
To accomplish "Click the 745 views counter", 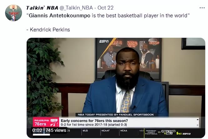I will [56, 130].
